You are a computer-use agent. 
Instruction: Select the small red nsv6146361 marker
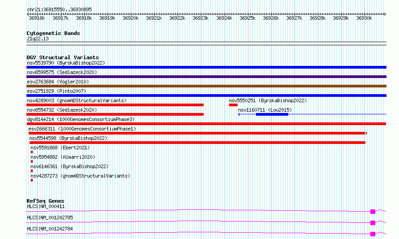(32, 171)
